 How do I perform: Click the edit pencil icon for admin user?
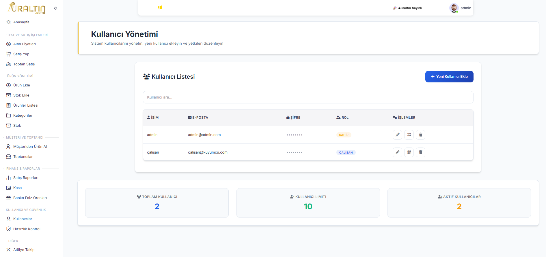397,135
